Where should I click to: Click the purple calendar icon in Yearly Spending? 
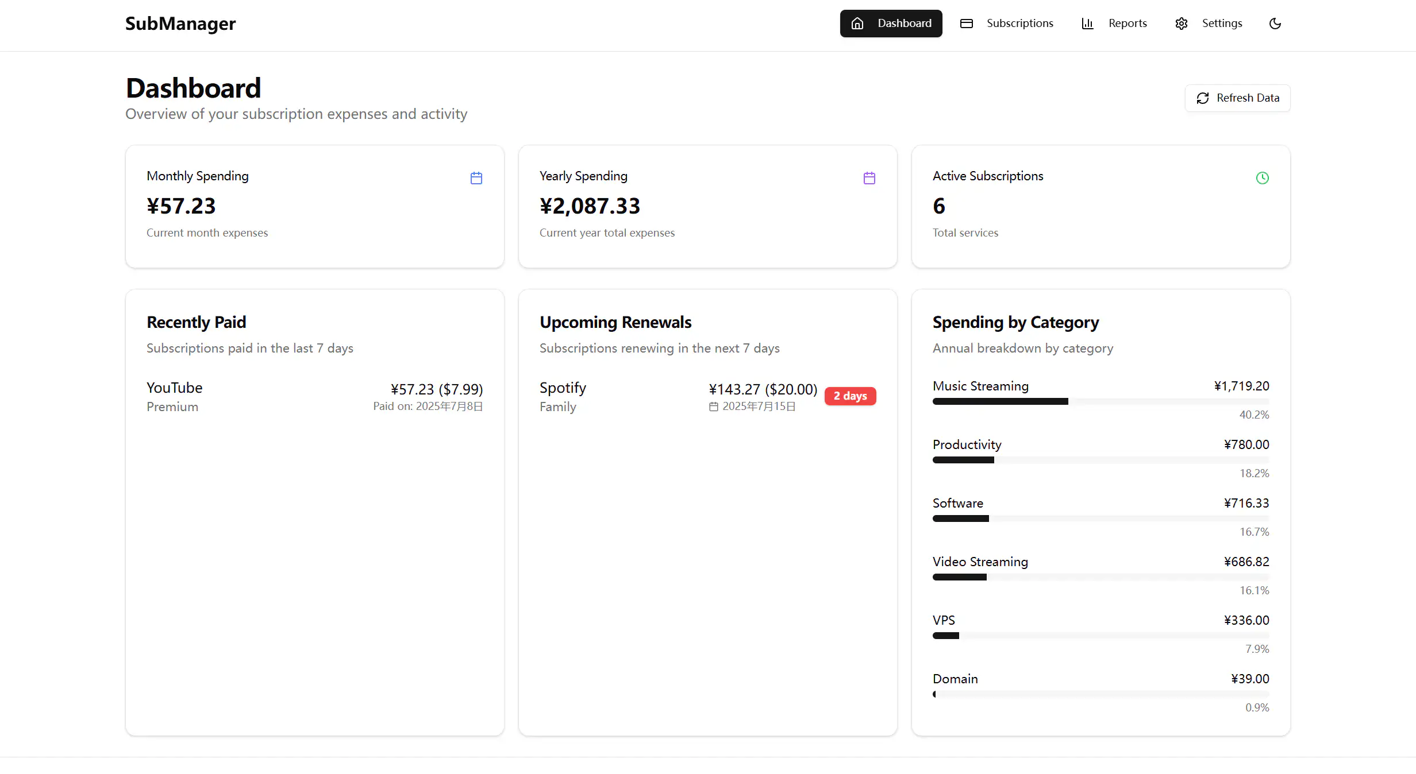(x=869, y=178)
